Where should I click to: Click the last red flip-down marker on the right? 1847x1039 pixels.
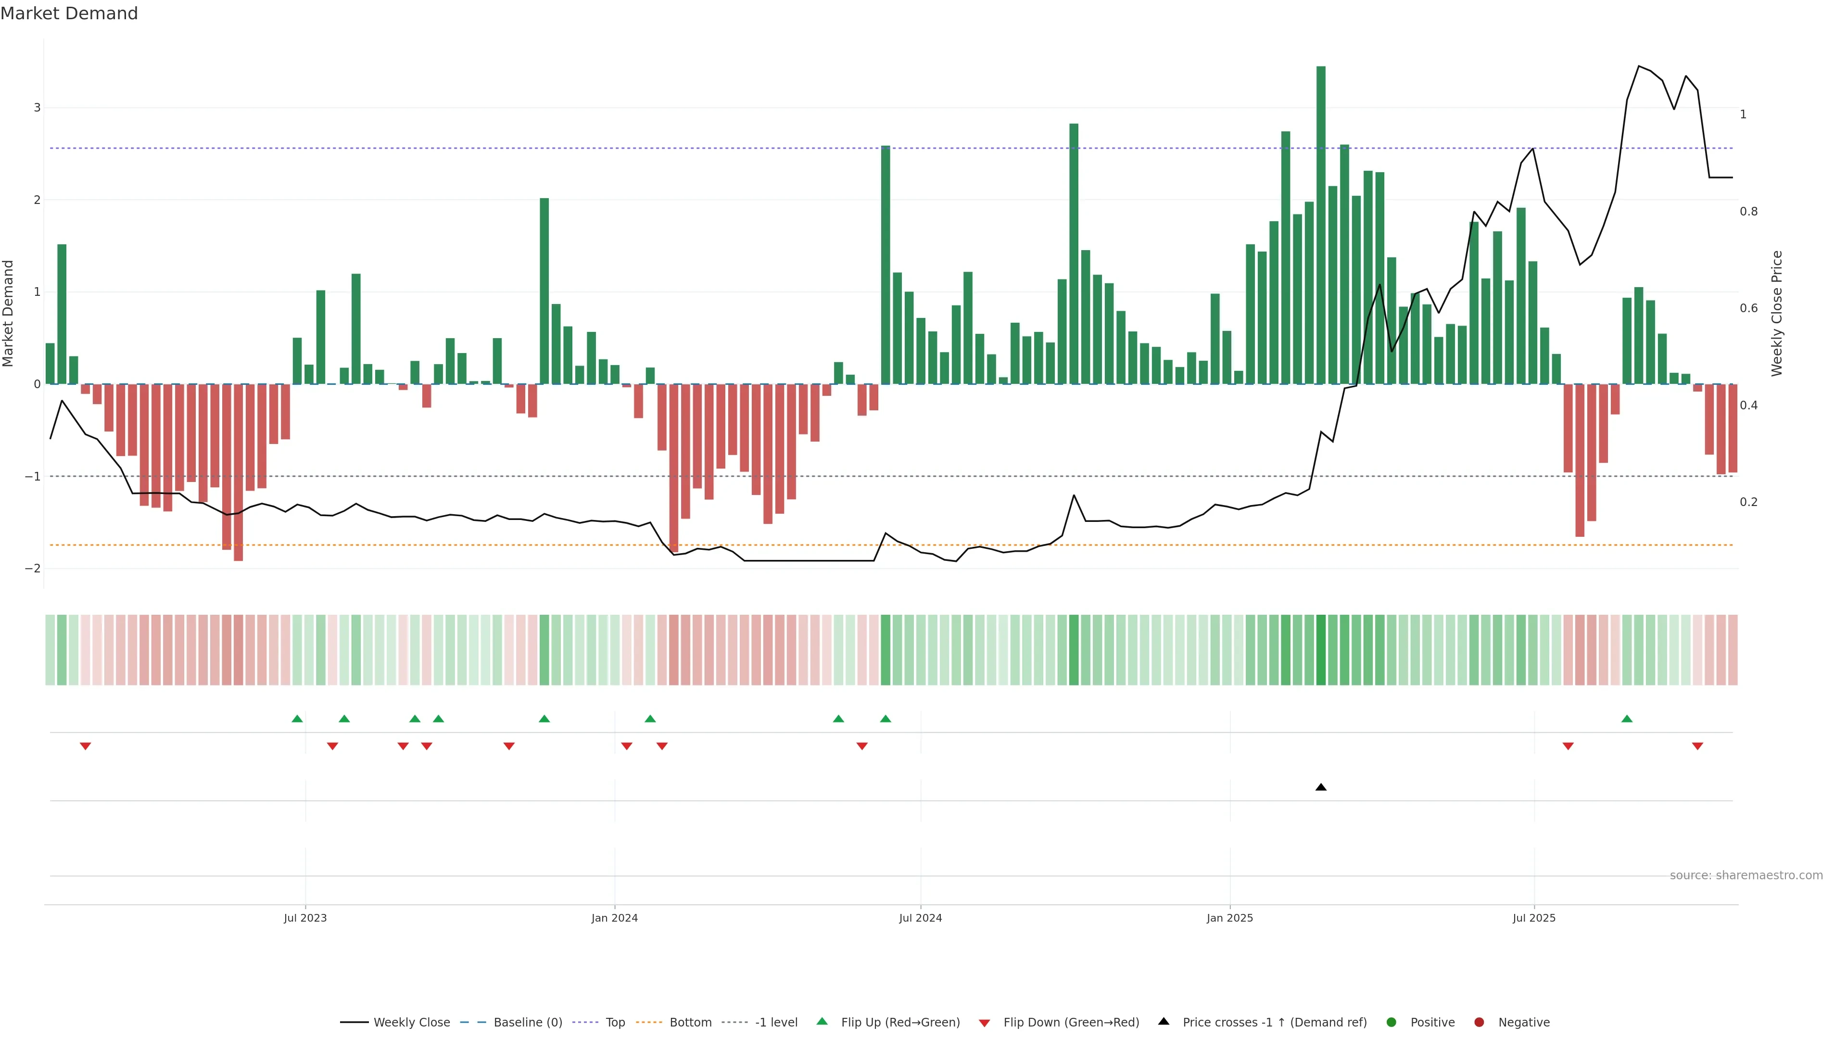coord(1697,747)
